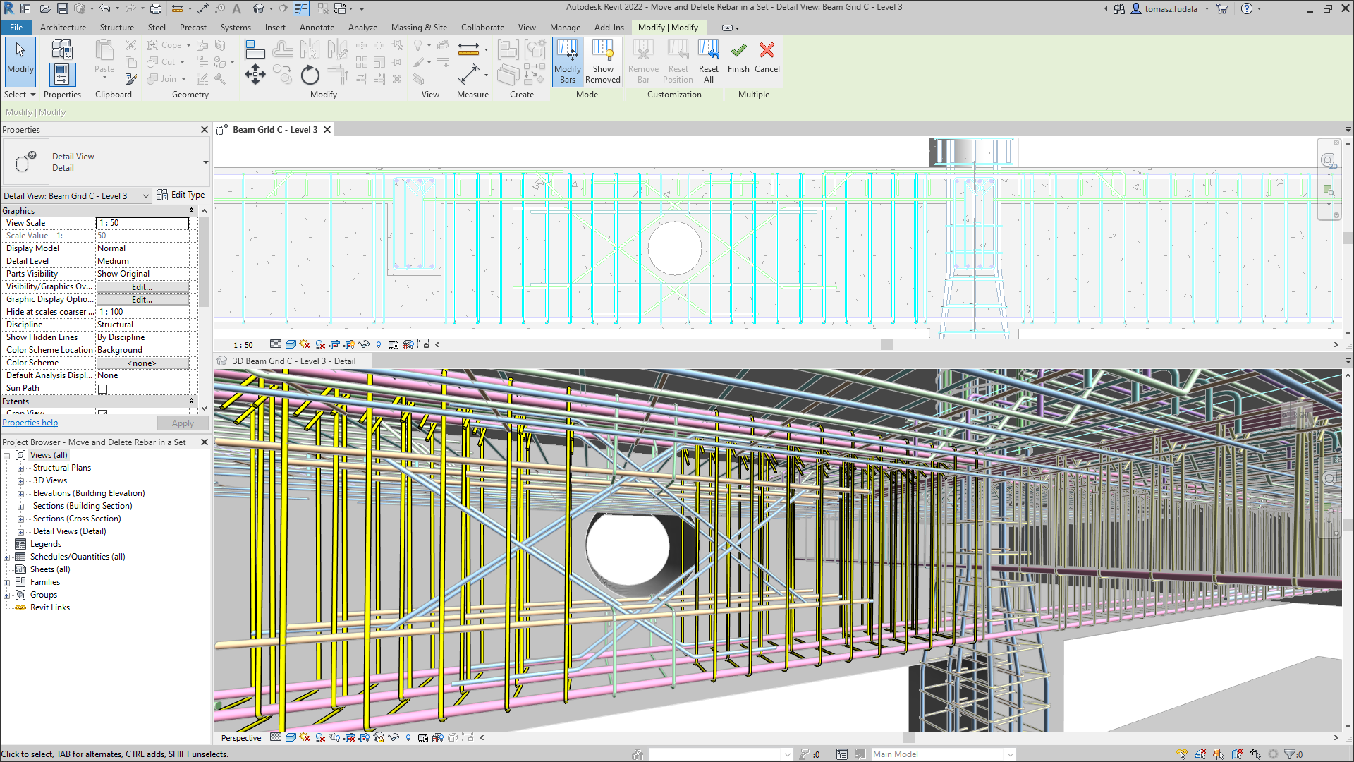Expand the Schedules Quantities all section
1354x762 pixels.
[x=6, y=557]
